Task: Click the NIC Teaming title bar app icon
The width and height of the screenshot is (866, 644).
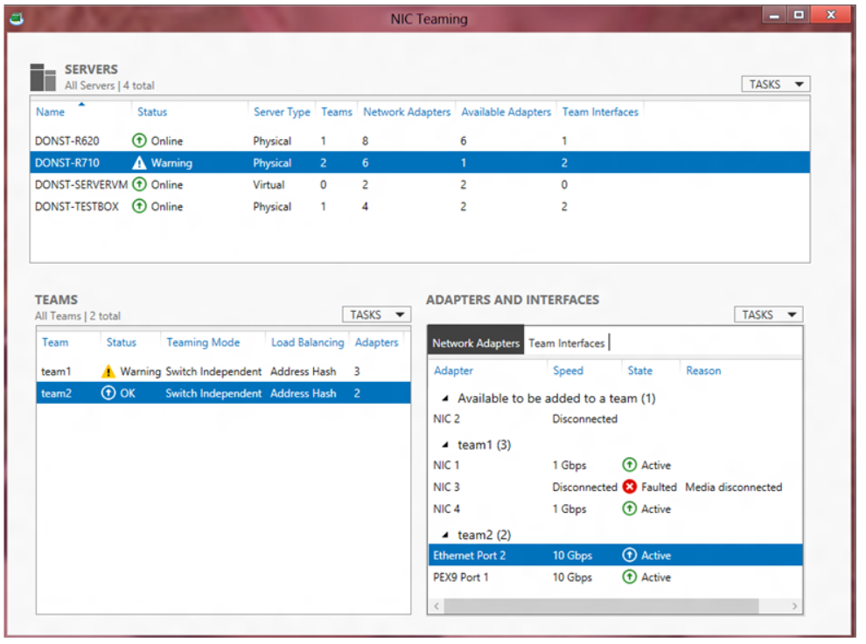Action: (x=17, y=18)
